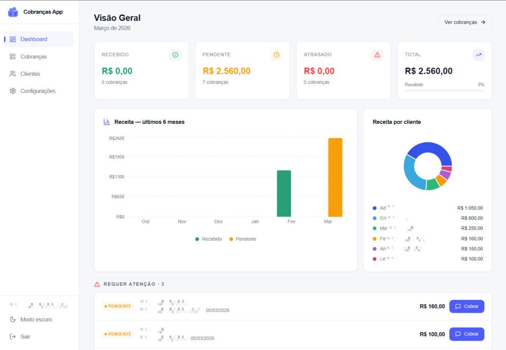Open the Dashboard menu item
This screenshot has height=350, width=506.
tap(34, 39)
